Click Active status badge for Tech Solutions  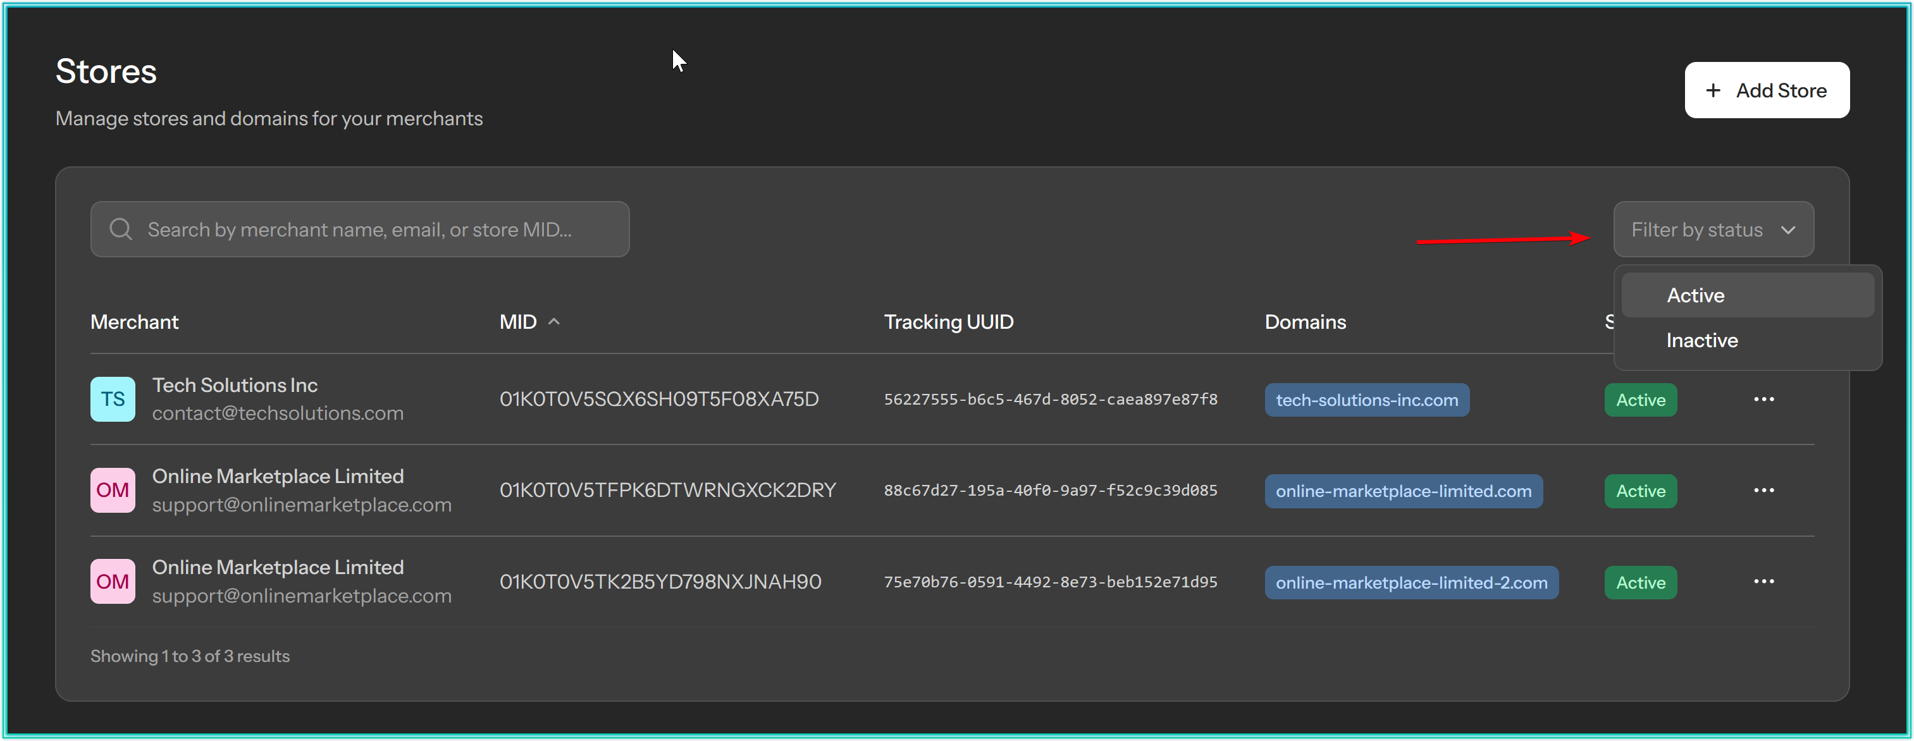[1640, 400]
